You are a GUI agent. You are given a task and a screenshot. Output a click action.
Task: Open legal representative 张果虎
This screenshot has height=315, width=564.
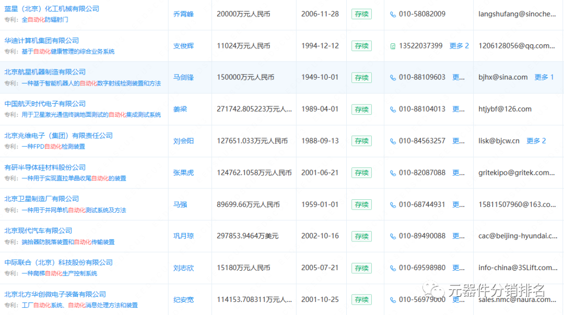[x=183, y=173]
